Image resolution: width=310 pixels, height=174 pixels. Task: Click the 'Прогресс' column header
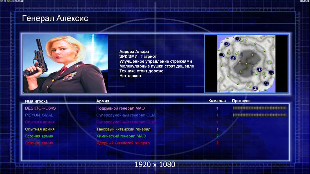click(x=241, y=101)
